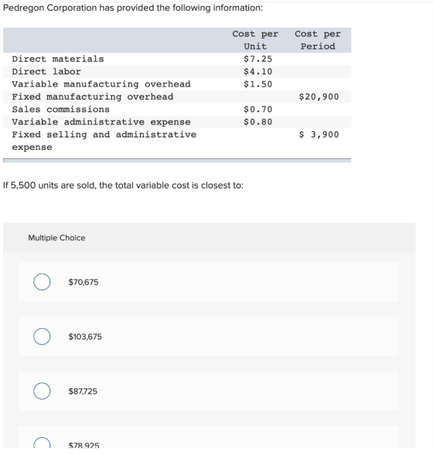Click the $103,675 answer text
Viewport: 433px width, 454px height.
point(85,337)
